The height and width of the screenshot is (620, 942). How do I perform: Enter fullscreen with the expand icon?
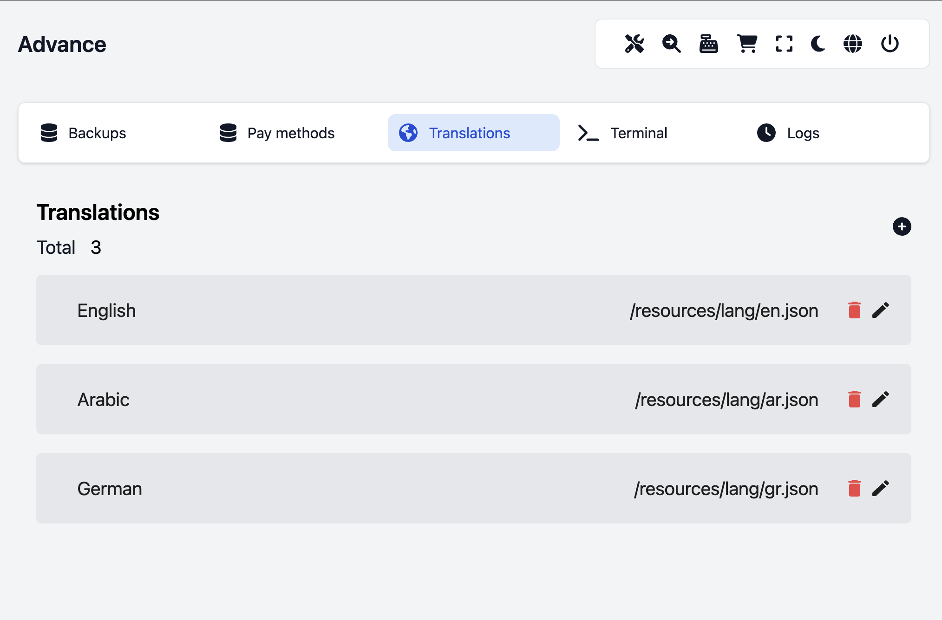pyautogui.click(x=784, y=44)
